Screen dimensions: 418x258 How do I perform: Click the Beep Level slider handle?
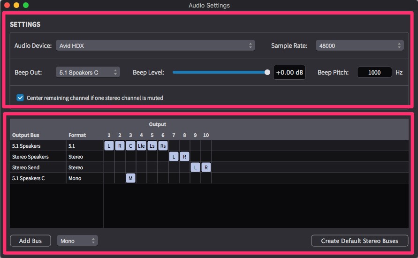pyautogui.click(x=267, y=72)
